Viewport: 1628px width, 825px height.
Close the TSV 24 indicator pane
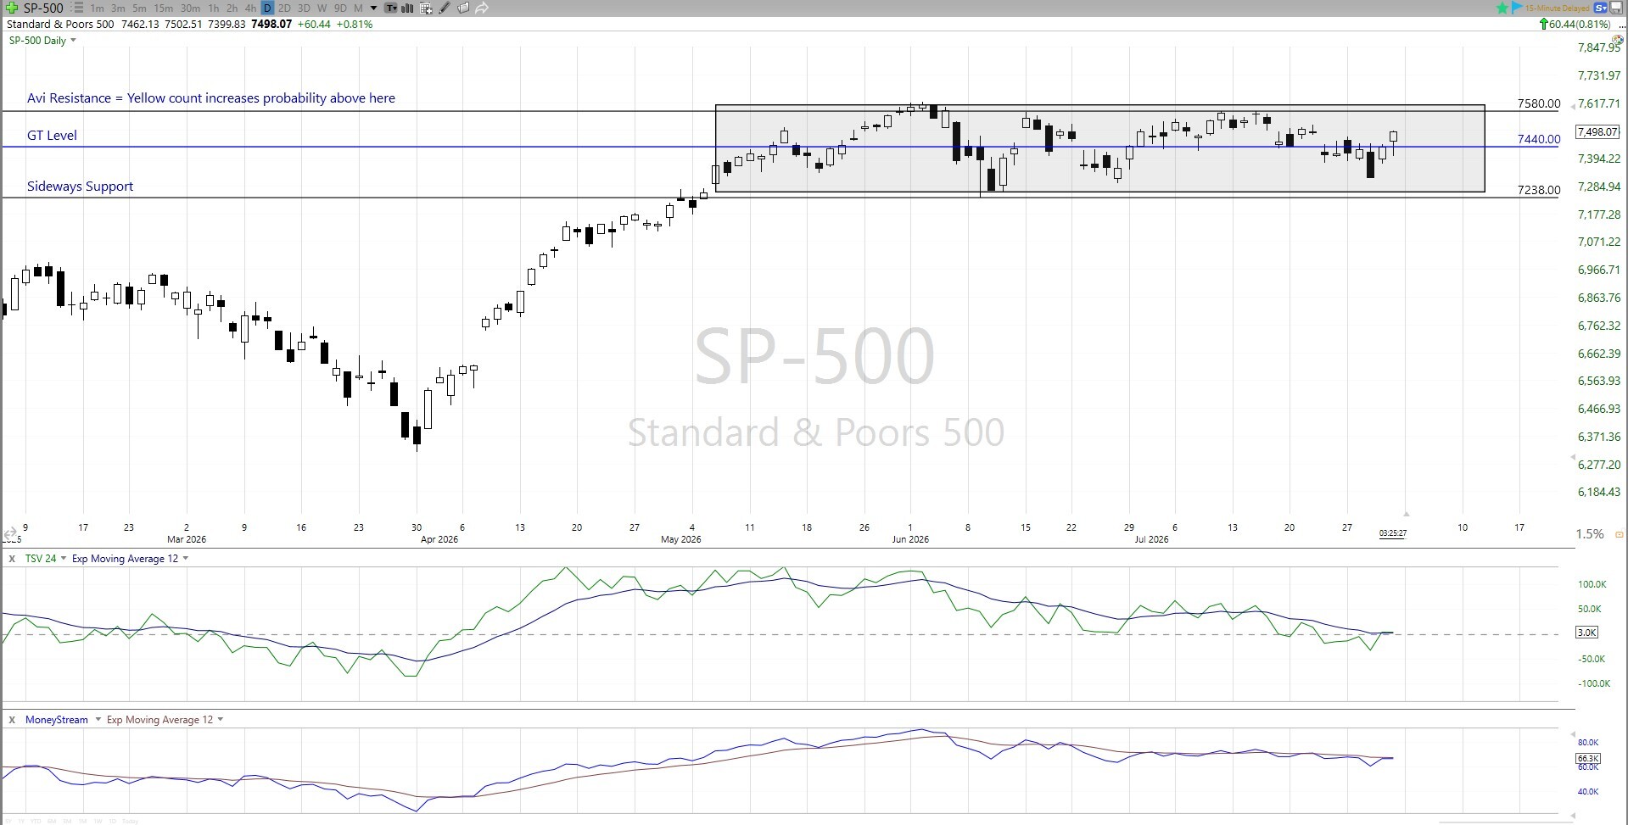[x=12, y=559]
